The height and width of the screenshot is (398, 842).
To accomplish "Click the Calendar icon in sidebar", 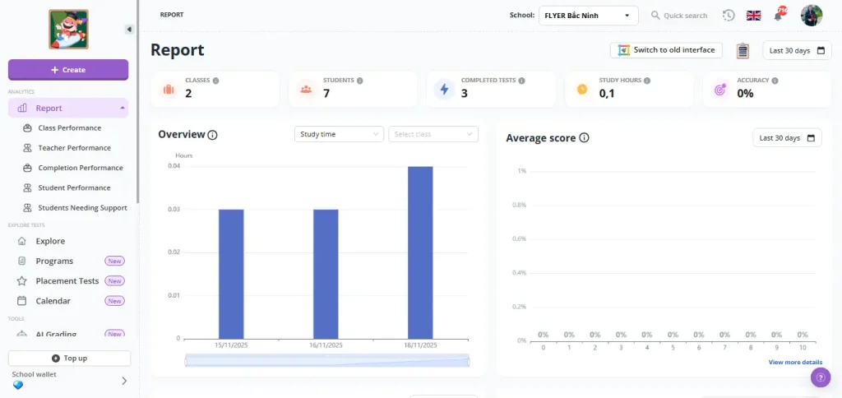I will 21,301.
